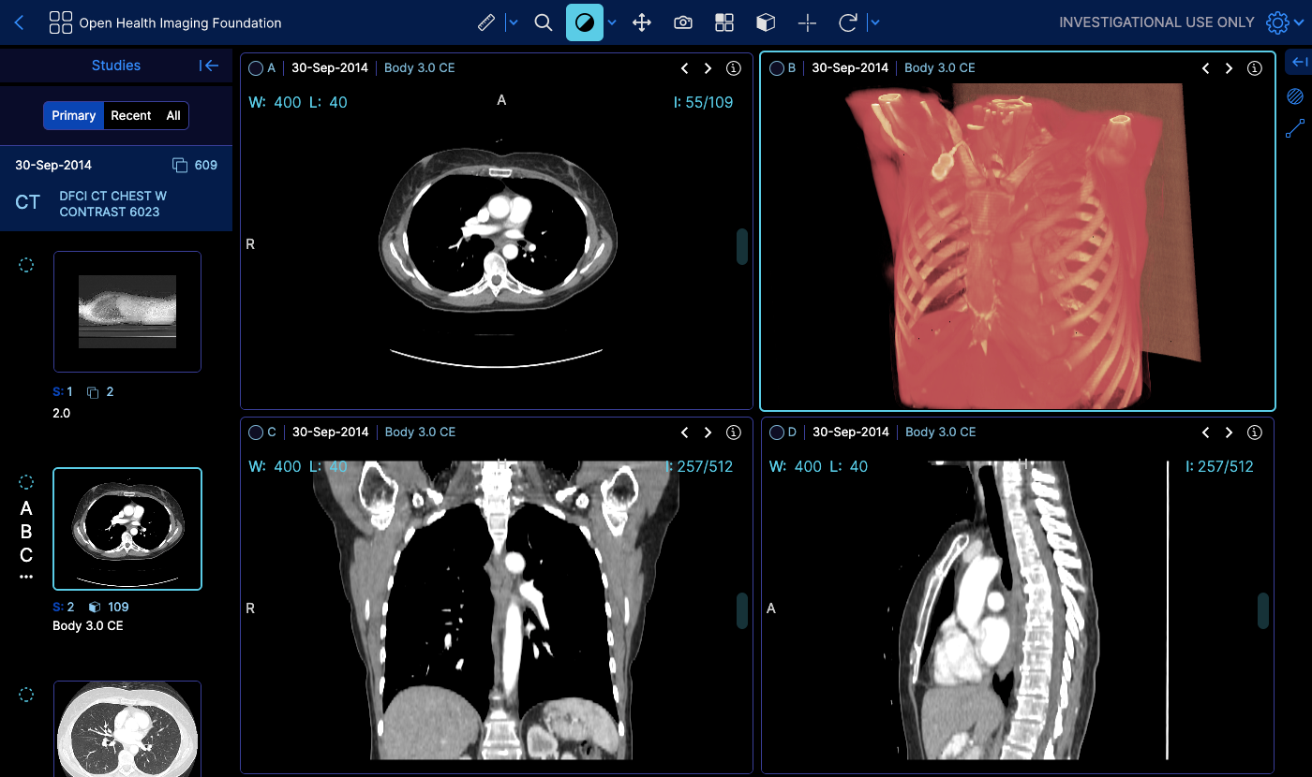Toggle viewport B selection circle
1312x777 pixels.
click(776, 68)
